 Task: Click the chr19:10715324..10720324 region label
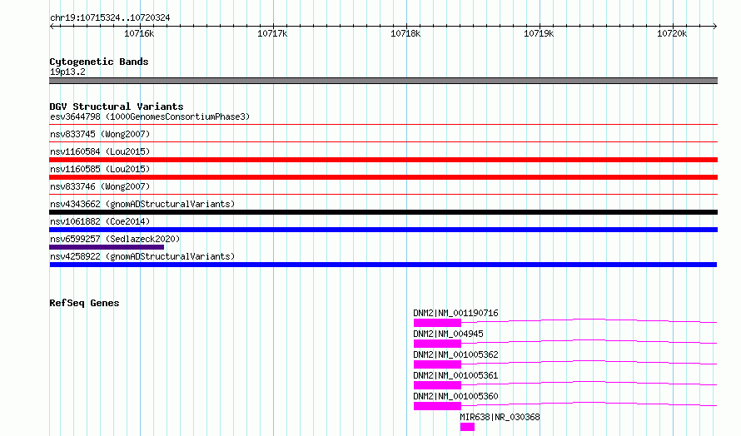[x=110, y=17]
